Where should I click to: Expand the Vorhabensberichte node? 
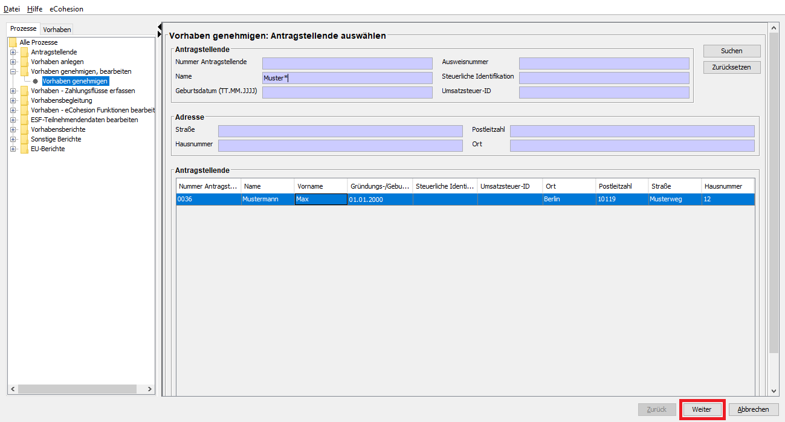pyautogui.click(x=13, y=129)
